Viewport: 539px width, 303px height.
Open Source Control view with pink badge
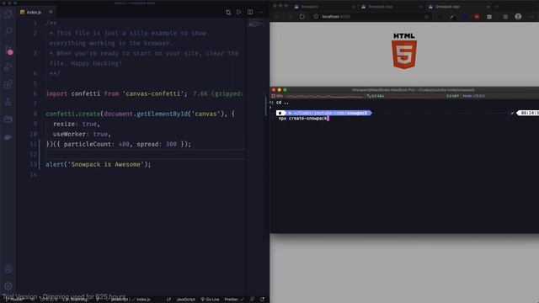[9, 50]
